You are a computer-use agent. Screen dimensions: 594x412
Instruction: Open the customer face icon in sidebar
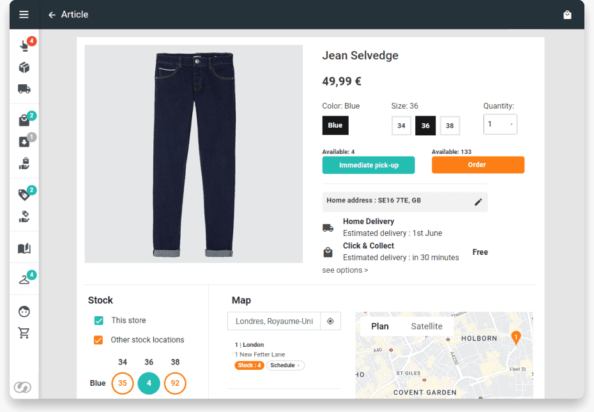point(24,312)
